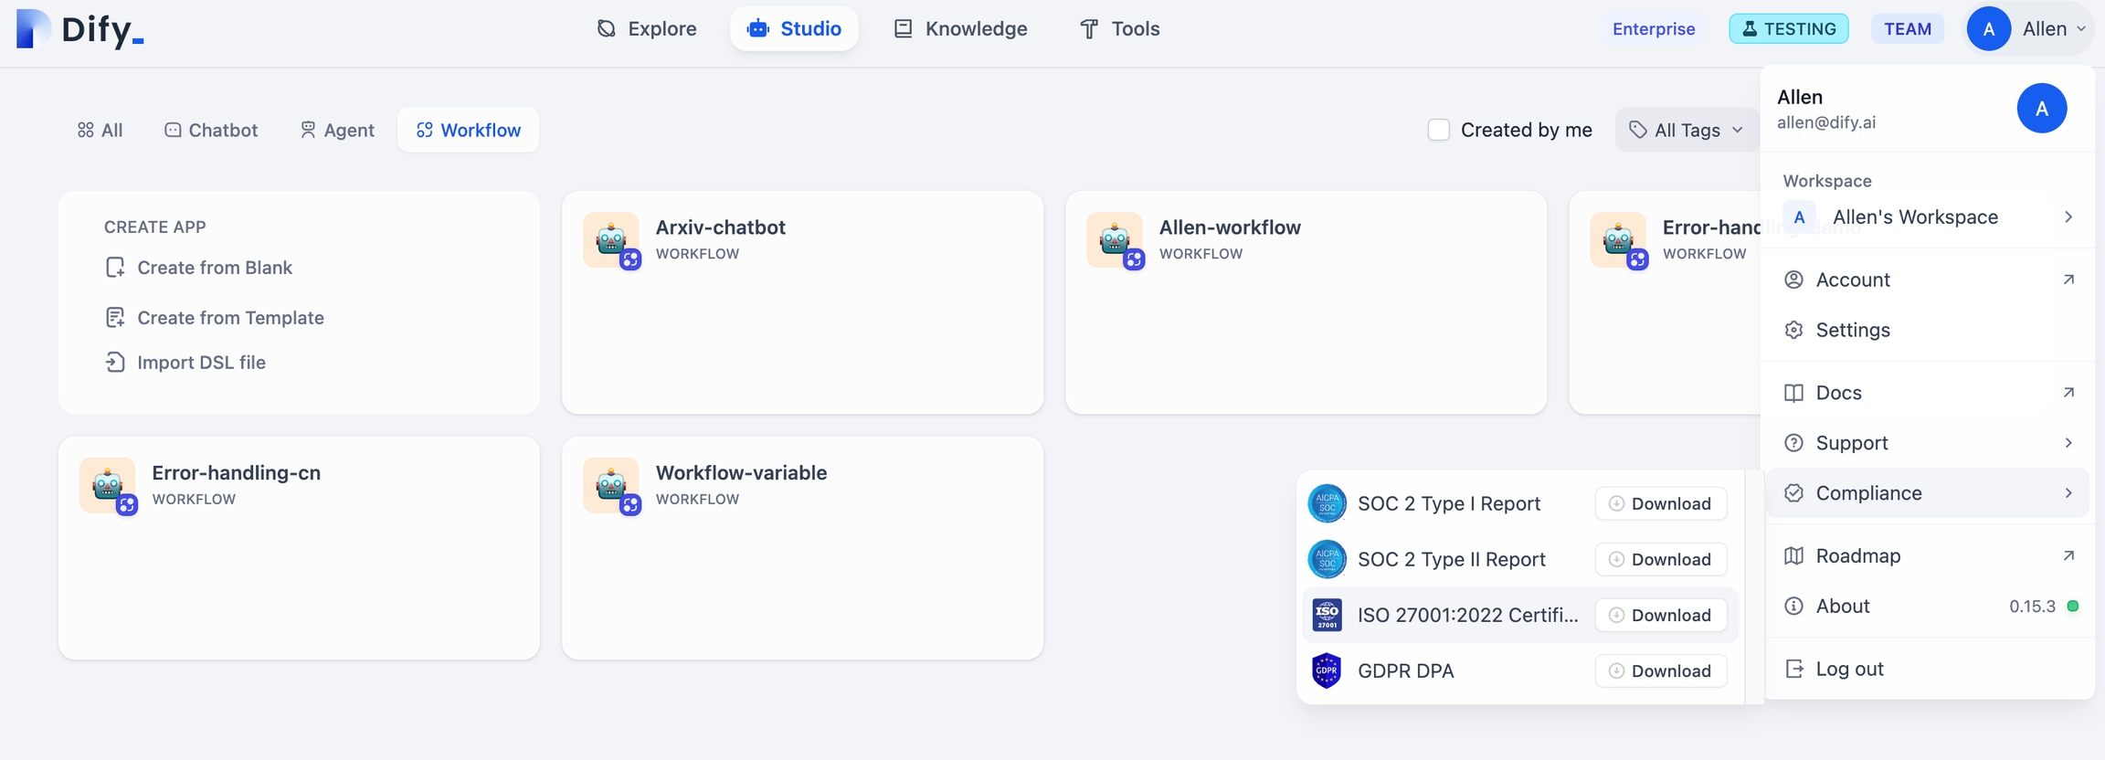
Task: Click the ISO 27001 certificate badge icon
Action: (1327, 615)
